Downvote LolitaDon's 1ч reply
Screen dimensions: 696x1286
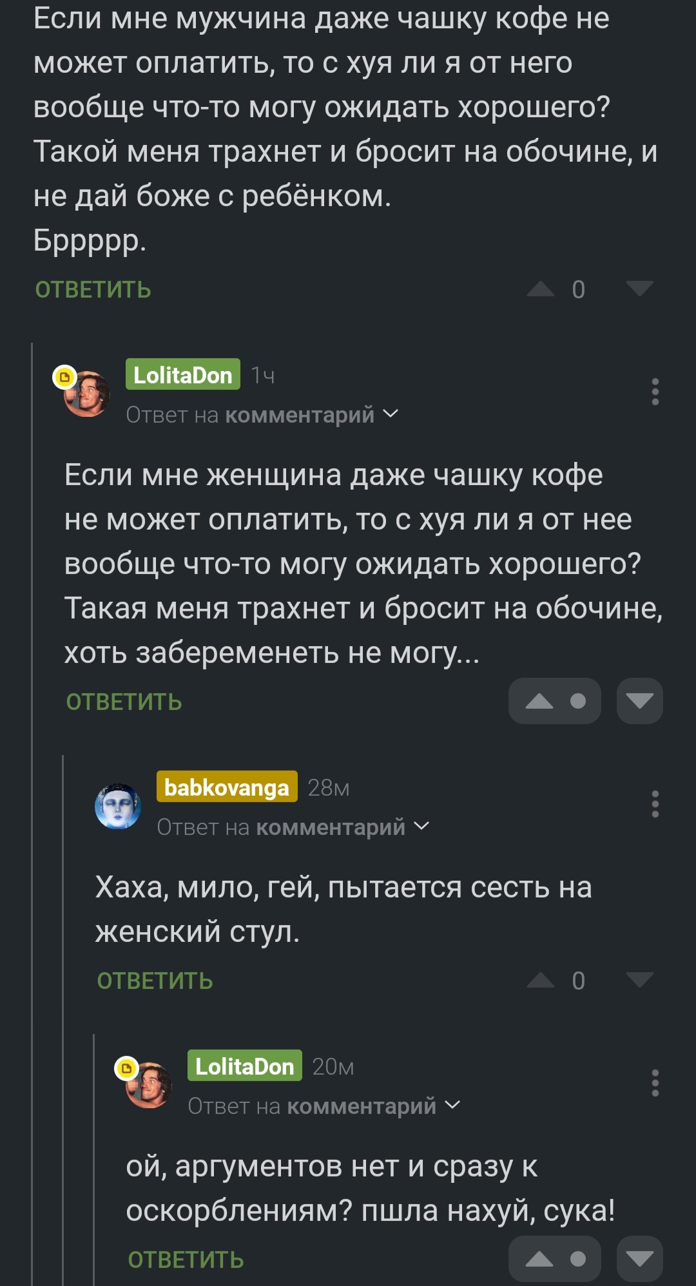[x=640, y=701]
